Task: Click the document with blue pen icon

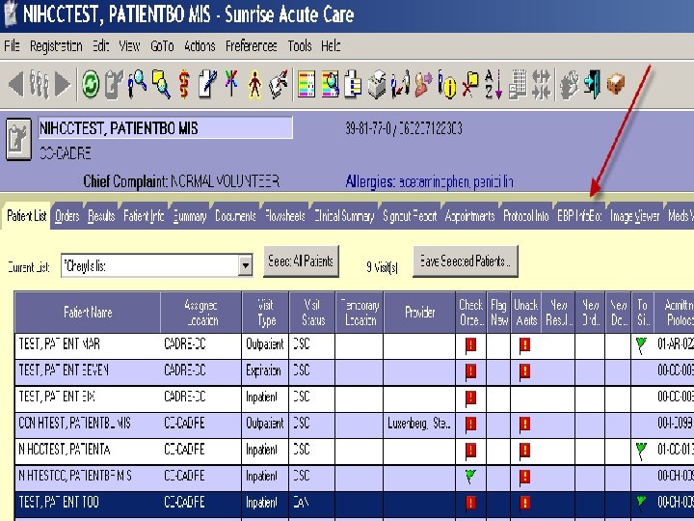Action: click(207, 84)
